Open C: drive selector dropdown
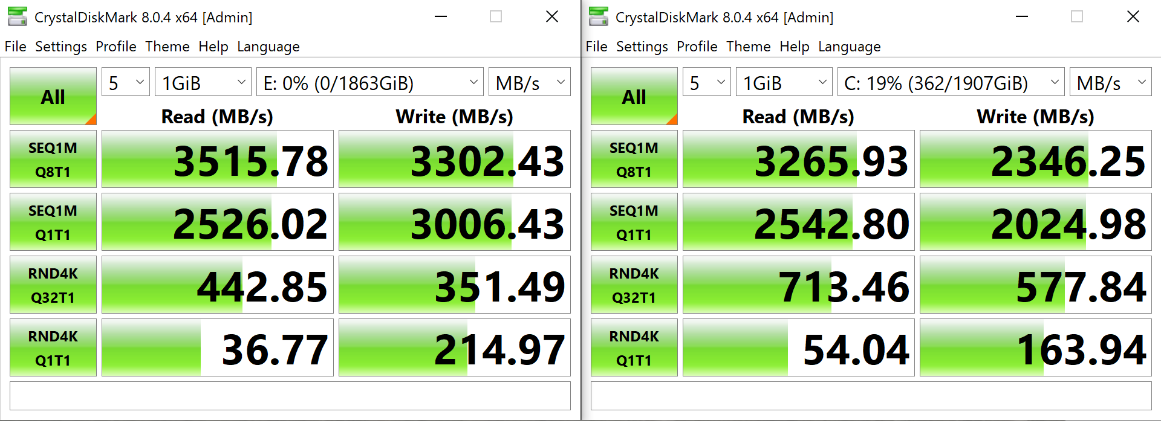 [x=951, y=82]
